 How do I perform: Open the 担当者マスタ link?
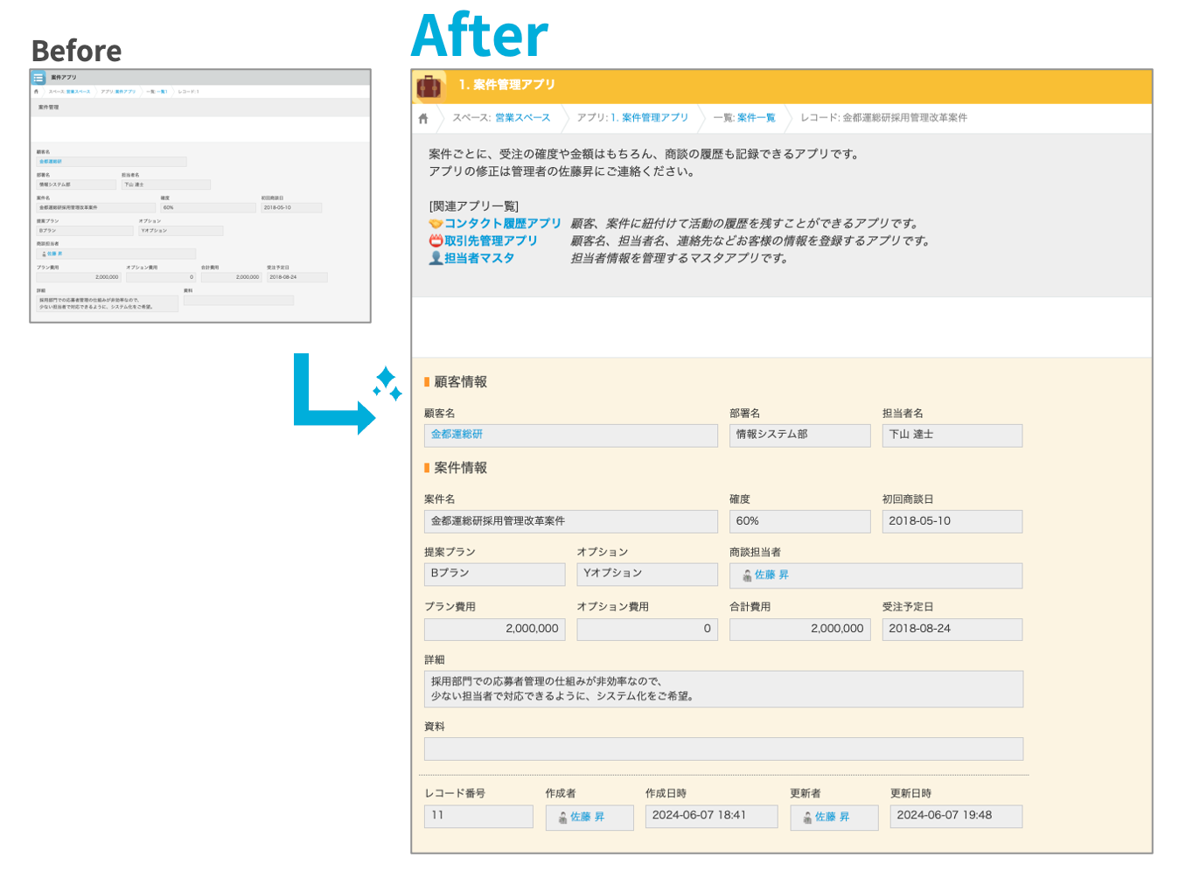coord(479,258)
